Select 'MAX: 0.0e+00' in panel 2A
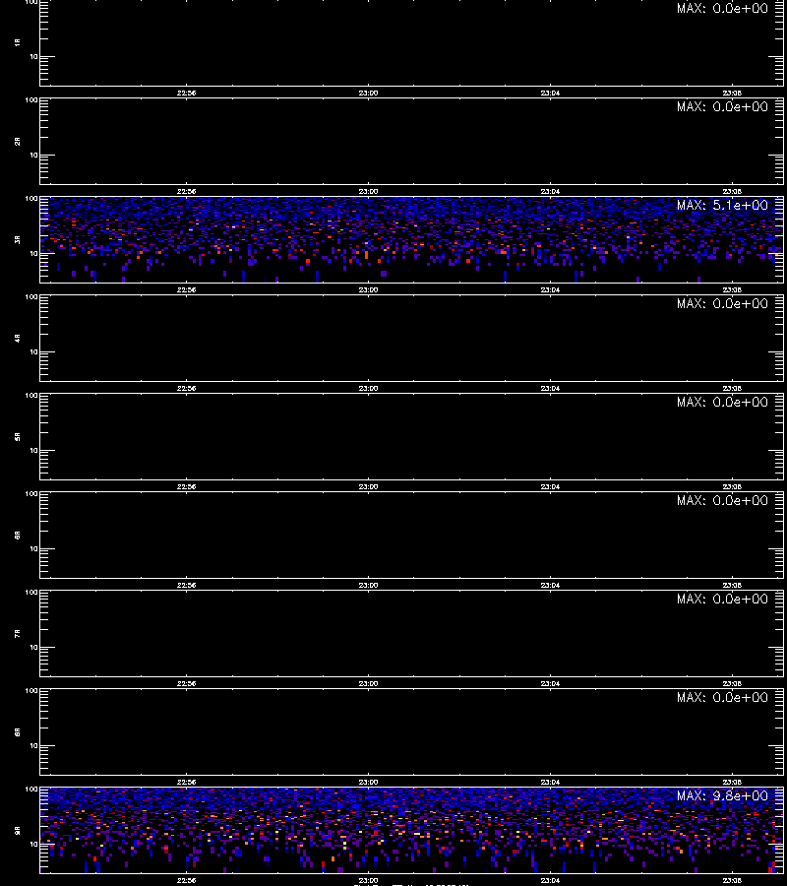 (722, 106)
